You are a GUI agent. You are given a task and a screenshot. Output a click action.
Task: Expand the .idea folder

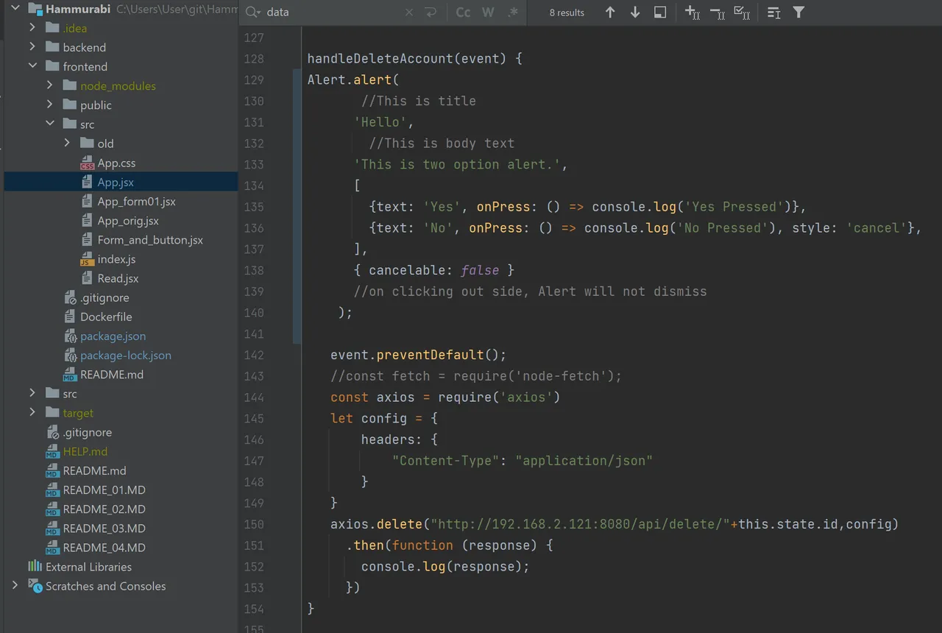(x=32, y=28)
